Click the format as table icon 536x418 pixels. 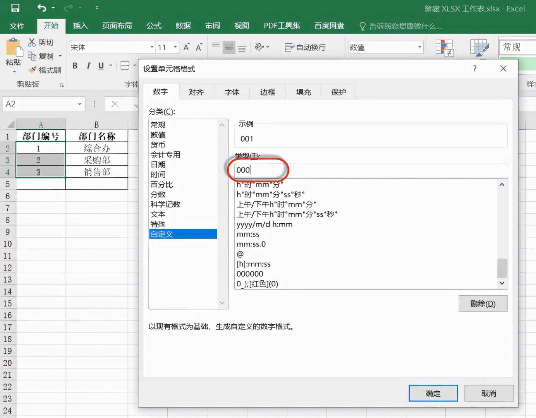479,47
